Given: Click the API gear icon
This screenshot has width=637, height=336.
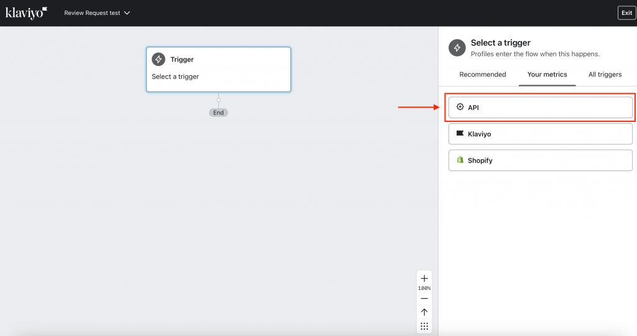Looking at the screenshot, I should [460, 107].
